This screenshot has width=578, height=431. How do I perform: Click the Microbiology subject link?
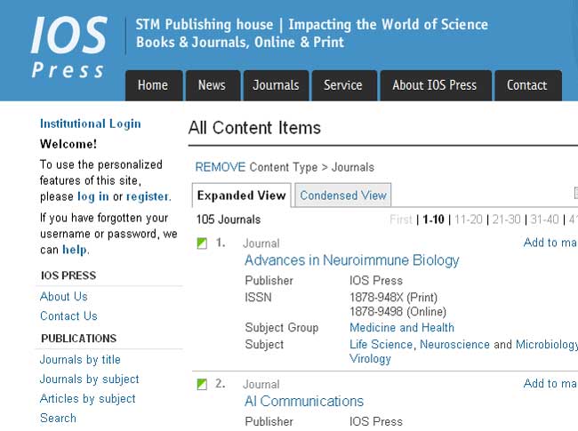coord(547,345)
